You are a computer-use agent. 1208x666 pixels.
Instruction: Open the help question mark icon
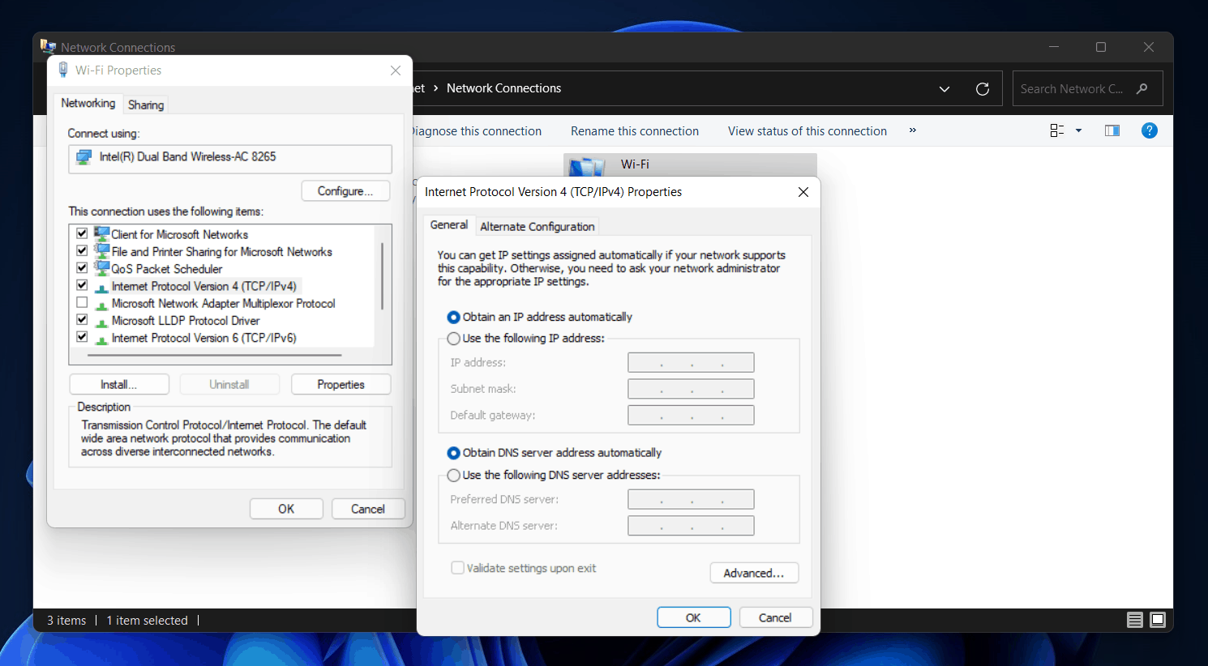pyautogui.click(x=1149, y=130)
